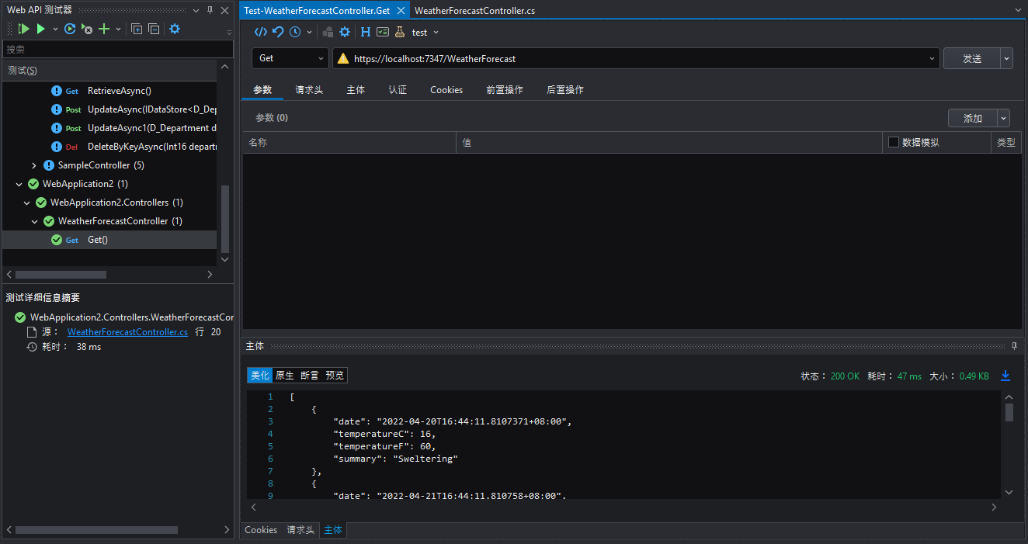Click the test details summary horizontal scrollbar thumb
Screen dimensions: 1028x544
click(96, 530)
